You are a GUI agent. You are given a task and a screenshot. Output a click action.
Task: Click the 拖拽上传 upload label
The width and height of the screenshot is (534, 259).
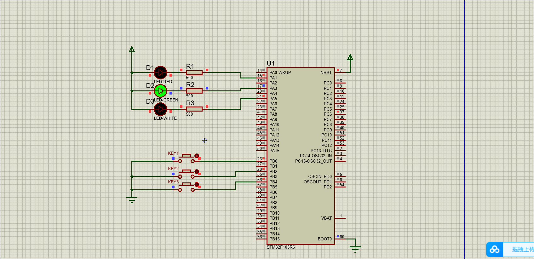[x=523, y=250]
